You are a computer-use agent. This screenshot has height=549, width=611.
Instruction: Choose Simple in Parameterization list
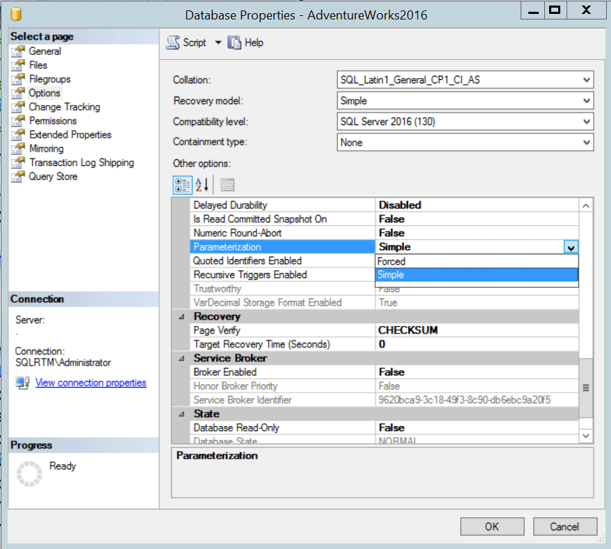477,274
